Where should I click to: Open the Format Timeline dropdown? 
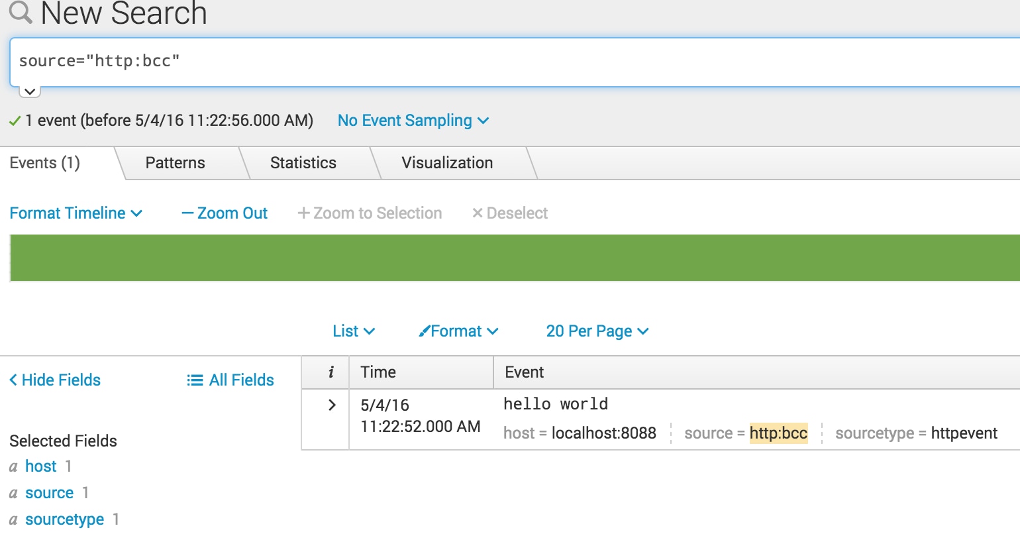click(76, 213)
